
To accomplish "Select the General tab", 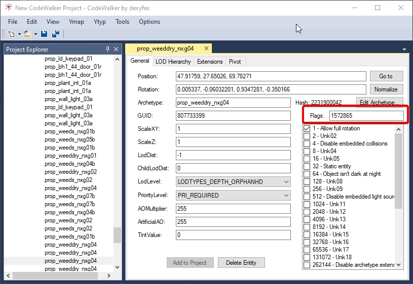I will (139, 61).
